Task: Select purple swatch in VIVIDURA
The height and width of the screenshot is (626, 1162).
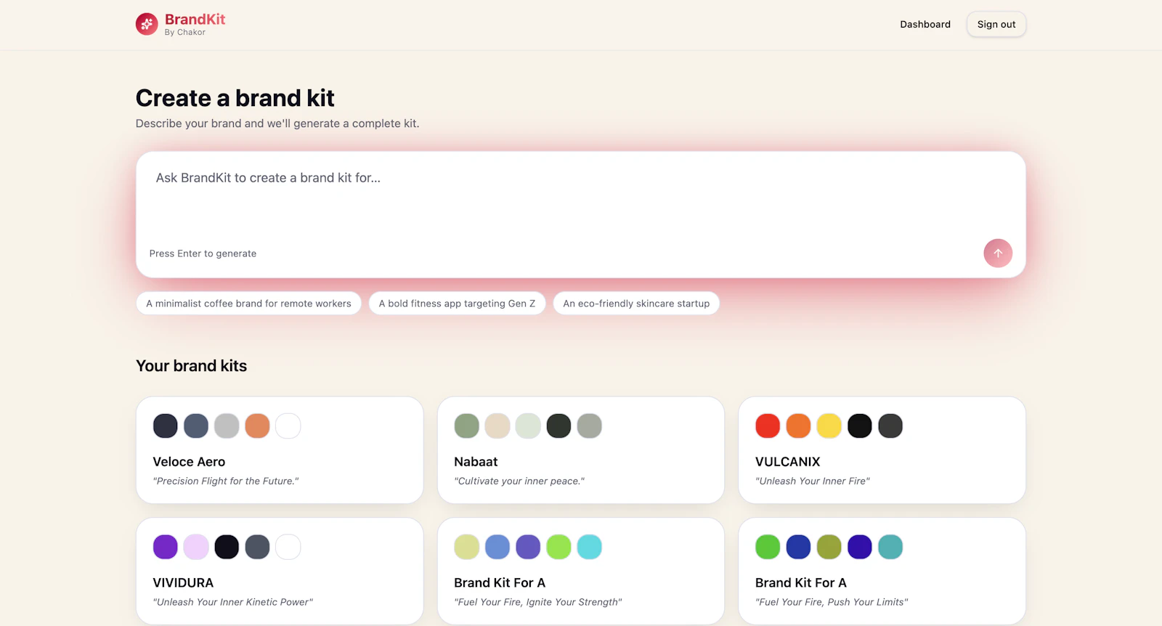Action: [166, 547]
